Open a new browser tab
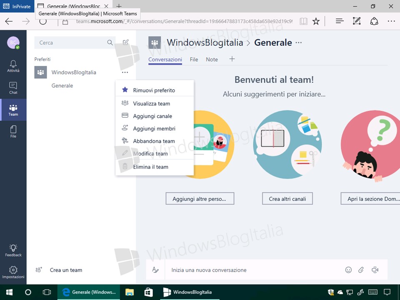 (119, 5)
